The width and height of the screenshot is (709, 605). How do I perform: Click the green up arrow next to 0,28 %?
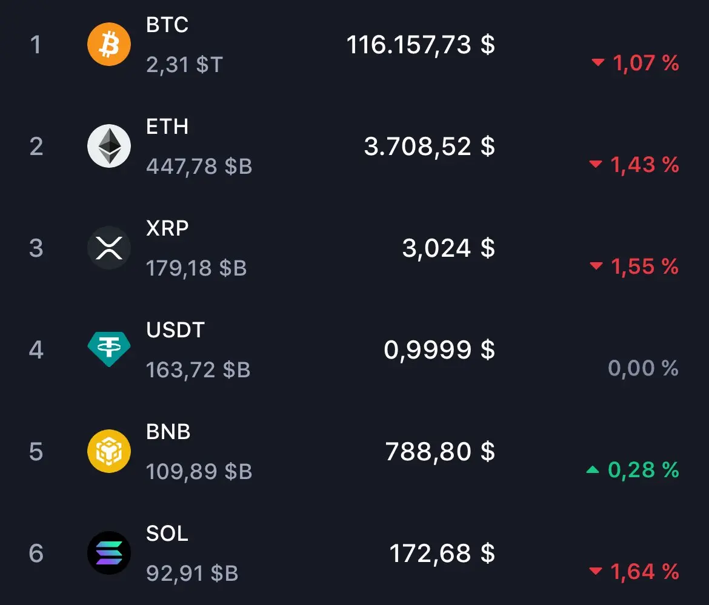[x=592, y=470]
